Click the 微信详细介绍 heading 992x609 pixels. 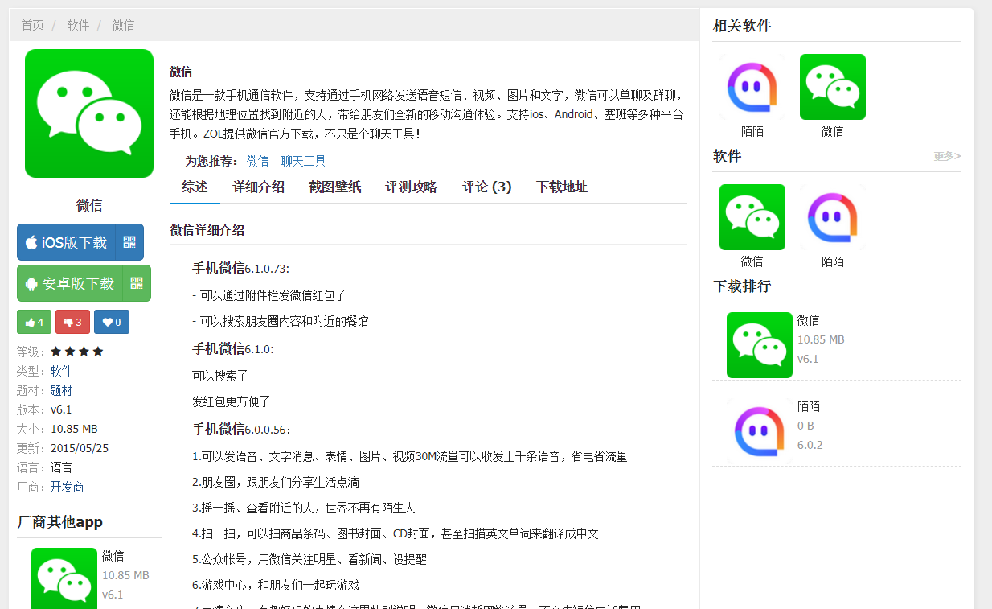tap(207, 230)
